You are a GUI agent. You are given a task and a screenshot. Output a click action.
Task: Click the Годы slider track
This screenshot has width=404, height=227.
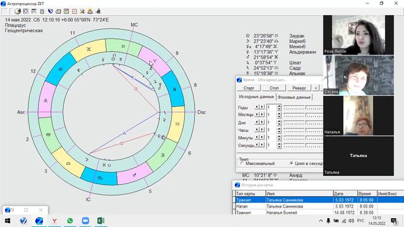pos(303,107)
